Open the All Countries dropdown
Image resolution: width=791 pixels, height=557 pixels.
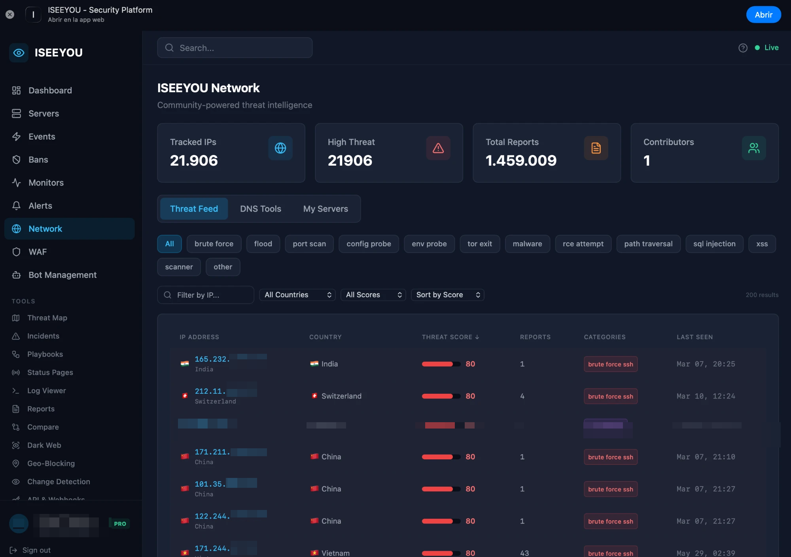[x=297, y=295]
